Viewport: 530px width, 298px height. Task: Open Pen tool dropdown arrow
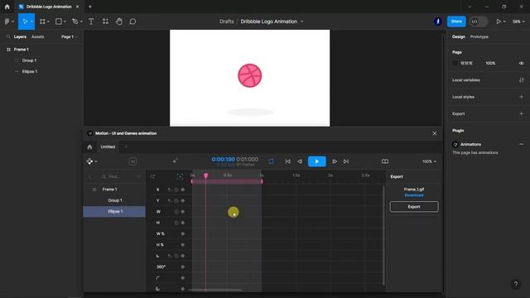[x=81, y=22]
